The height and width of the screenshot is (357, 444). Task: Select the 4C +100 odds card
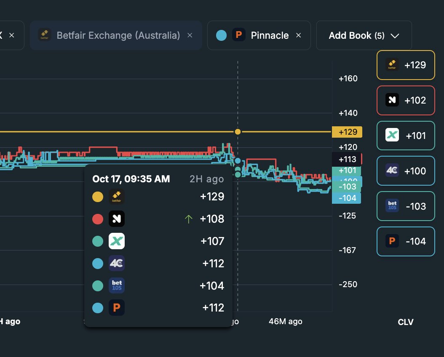pos(406,171)
